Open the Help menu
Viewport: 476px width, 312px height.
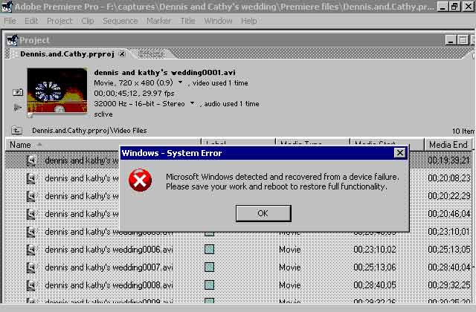tap(249, 21)
